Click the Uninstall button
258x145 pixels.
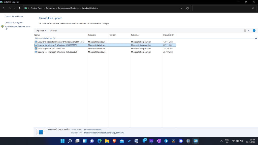click(x=53, y=30)
